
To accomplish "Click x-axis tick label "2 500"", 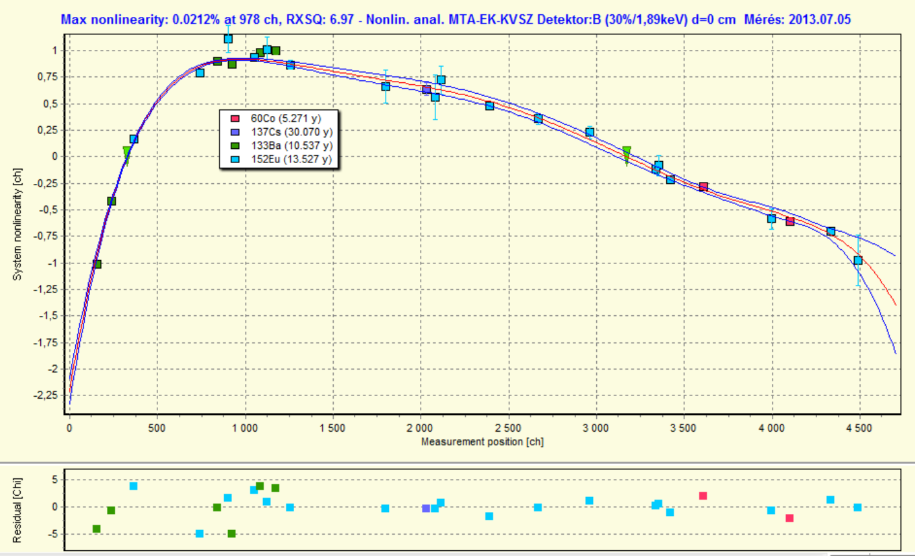I will 508,428.
